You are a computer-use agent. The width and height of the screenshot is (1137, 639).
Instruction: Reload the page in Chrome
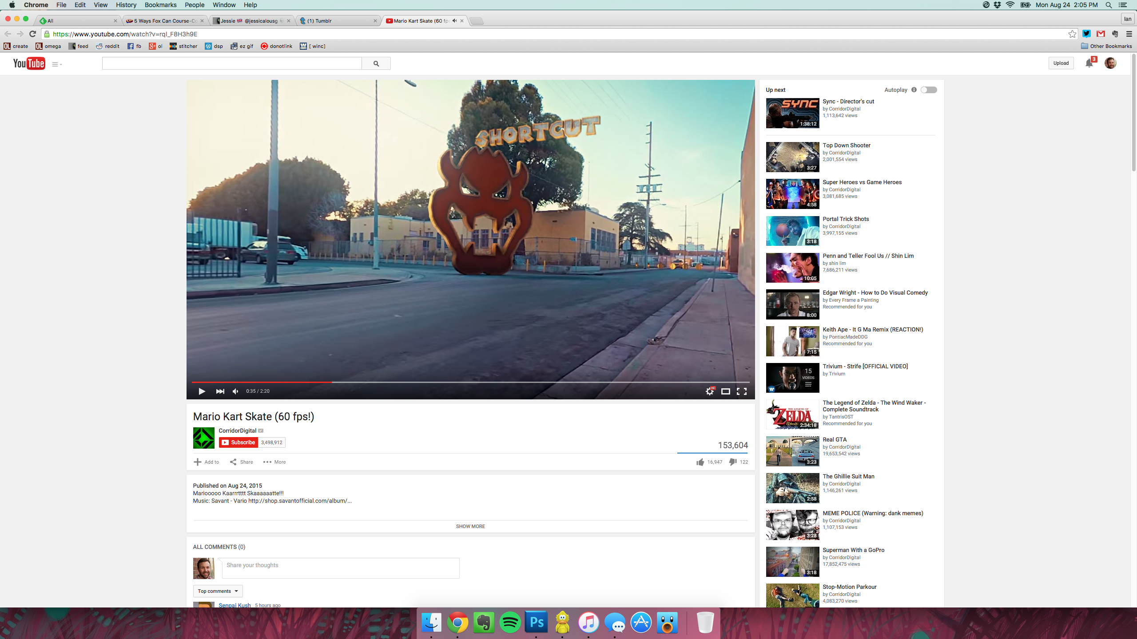pos(32,34)
